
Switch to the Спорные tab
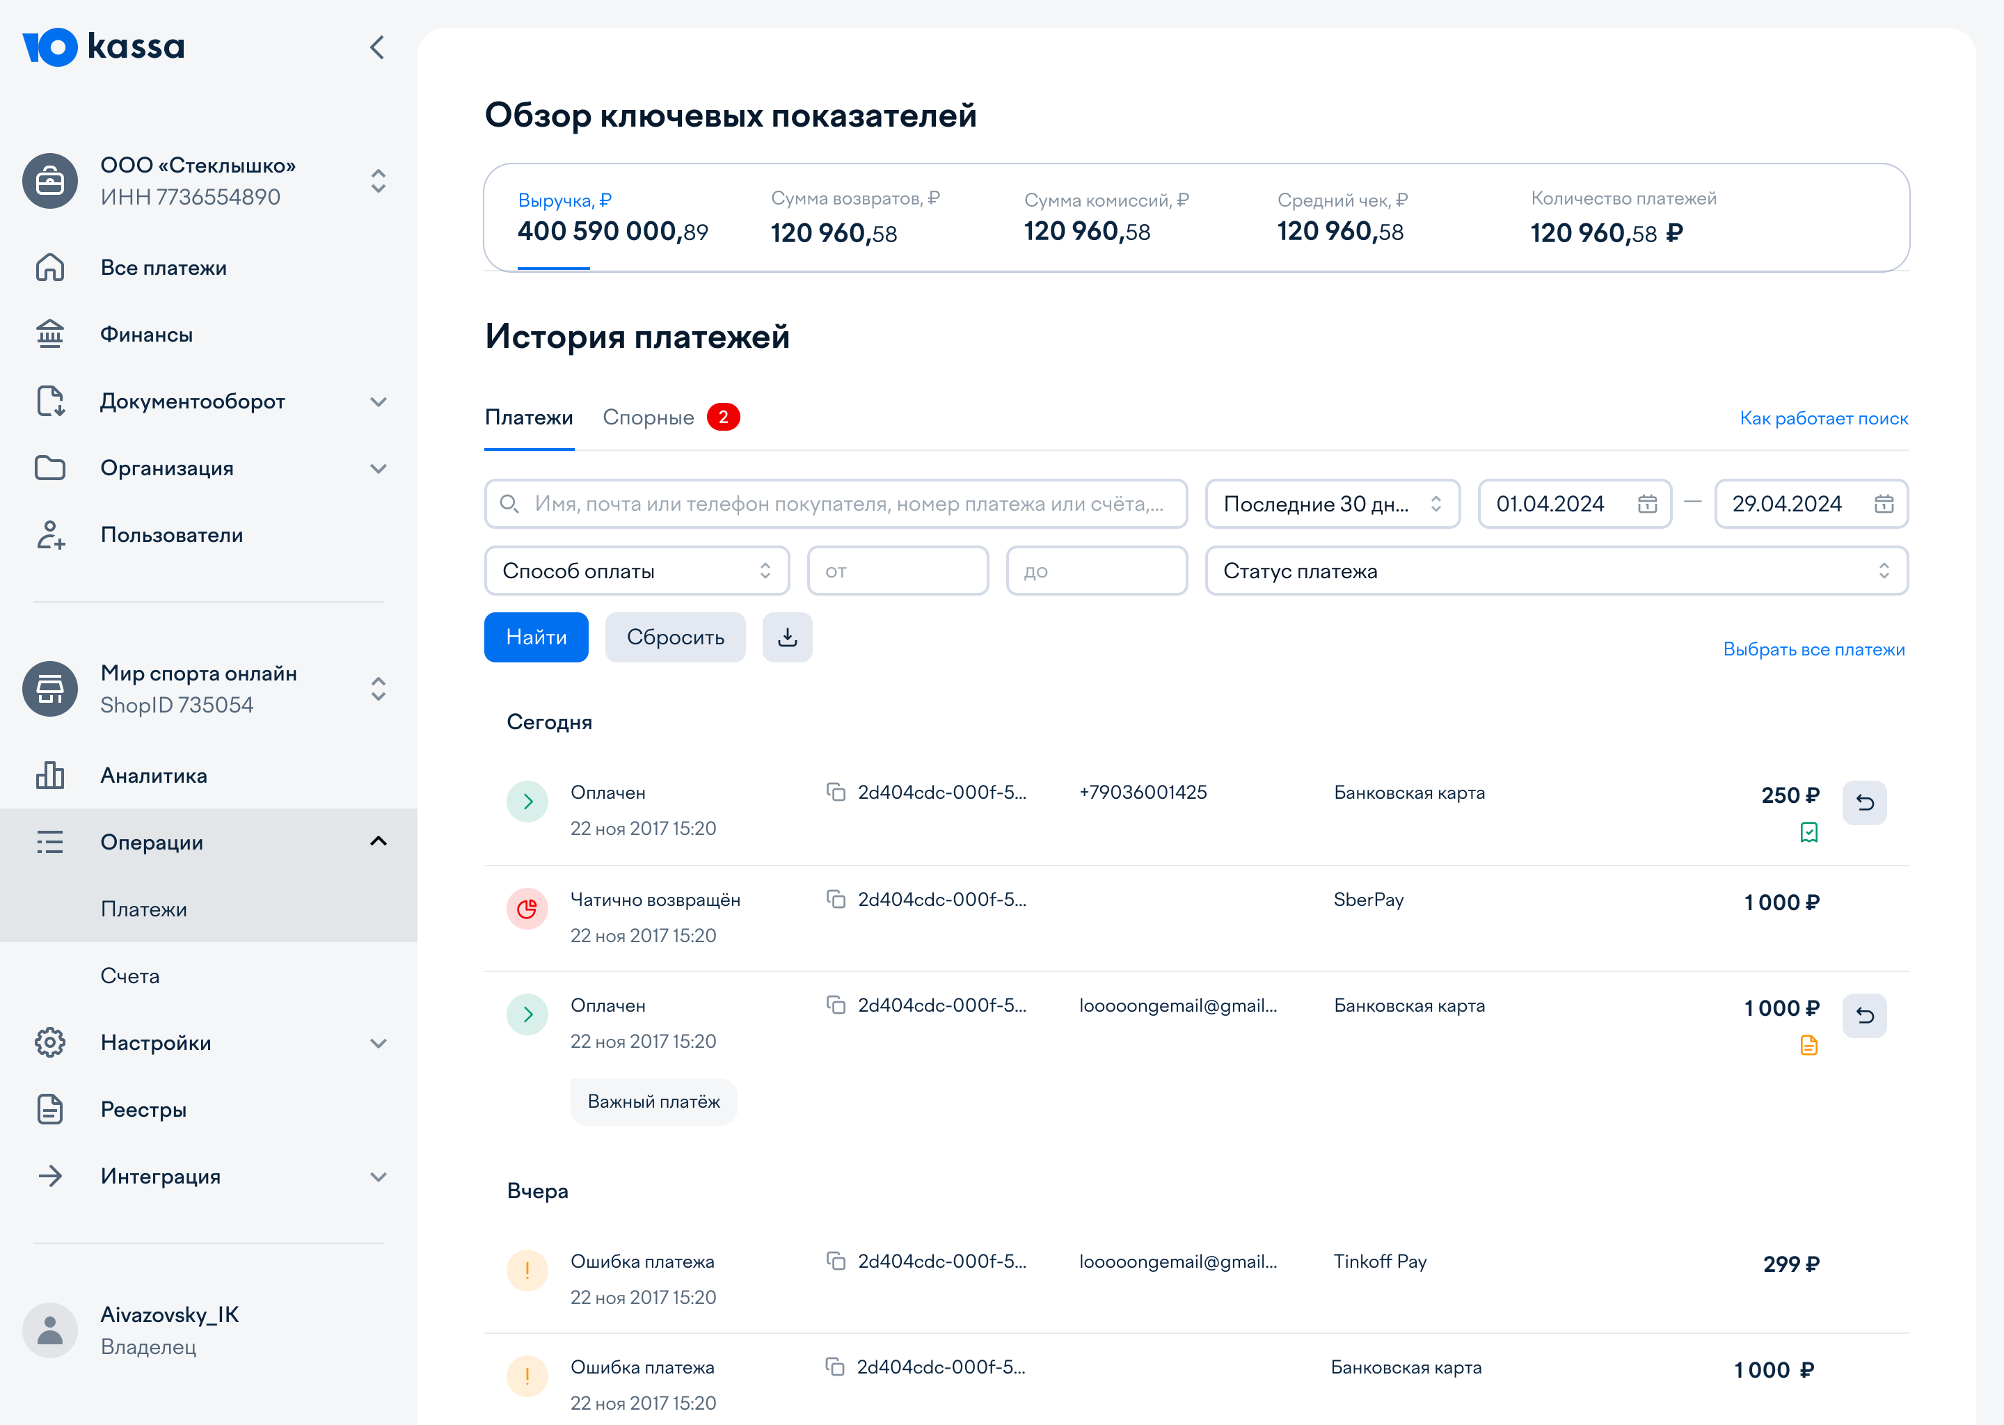[x=670, y=417]
